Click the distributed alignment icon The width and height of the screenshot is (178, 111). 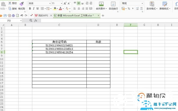(91, 8)
